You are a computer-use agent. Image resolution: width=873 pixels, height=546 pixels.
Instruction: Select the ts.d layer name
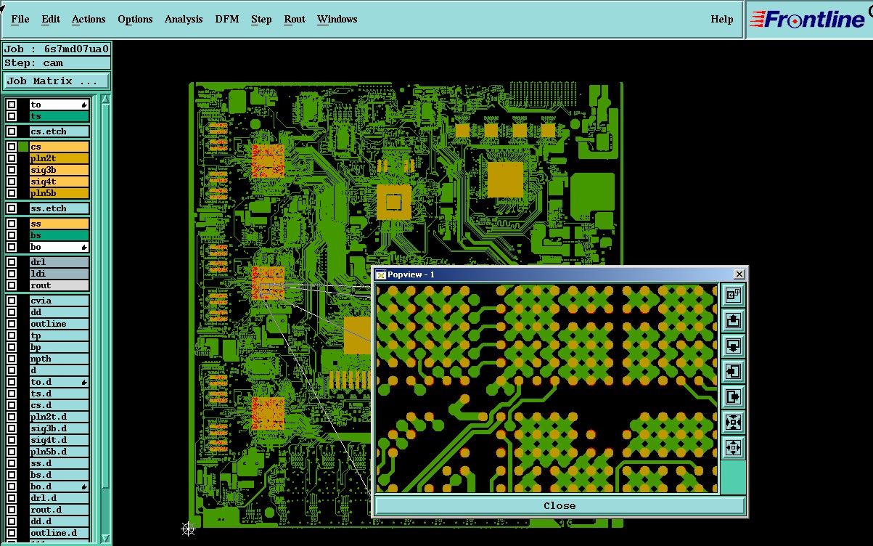59,394
